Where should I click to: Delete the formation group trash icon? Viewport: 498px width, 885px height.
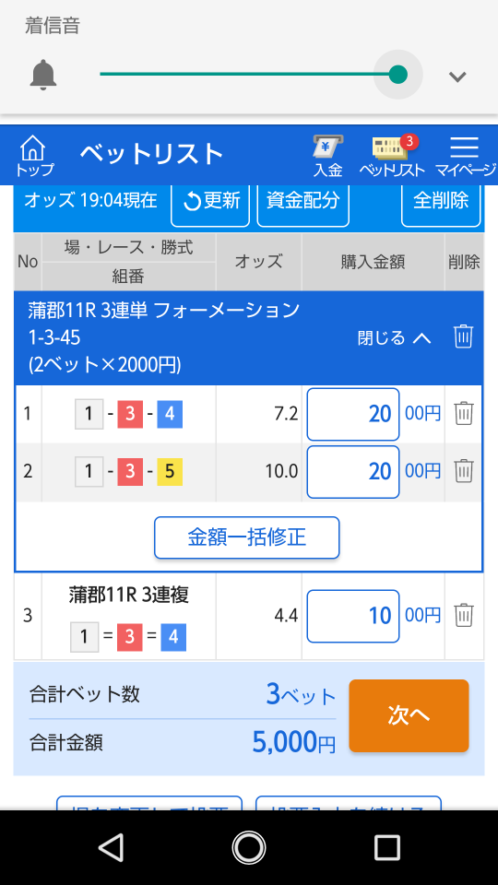(463, 337)
